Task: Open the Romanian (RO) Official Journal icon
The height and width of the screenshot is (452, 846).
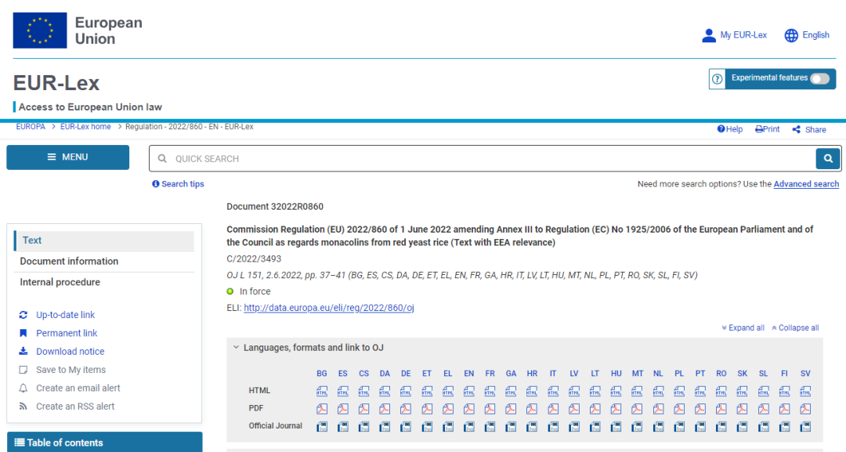Action: [721, 427]
